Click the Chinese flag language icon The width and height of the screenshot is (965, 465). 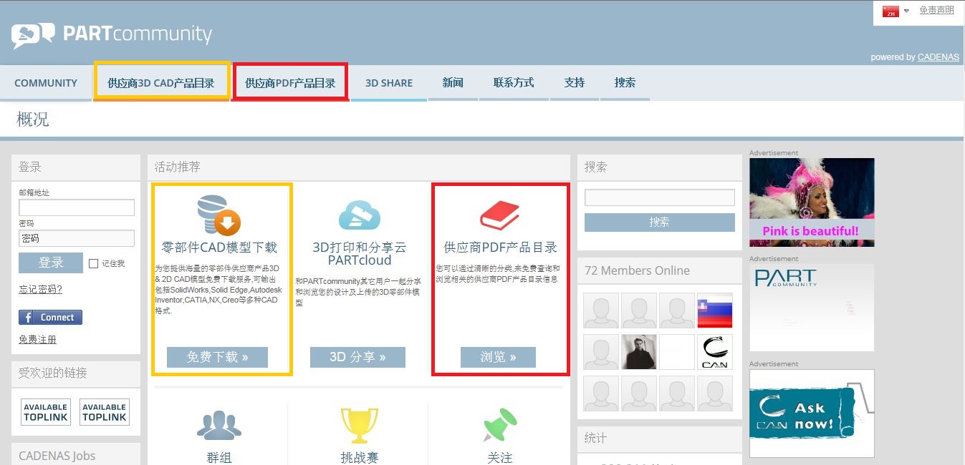click(890, 11)
